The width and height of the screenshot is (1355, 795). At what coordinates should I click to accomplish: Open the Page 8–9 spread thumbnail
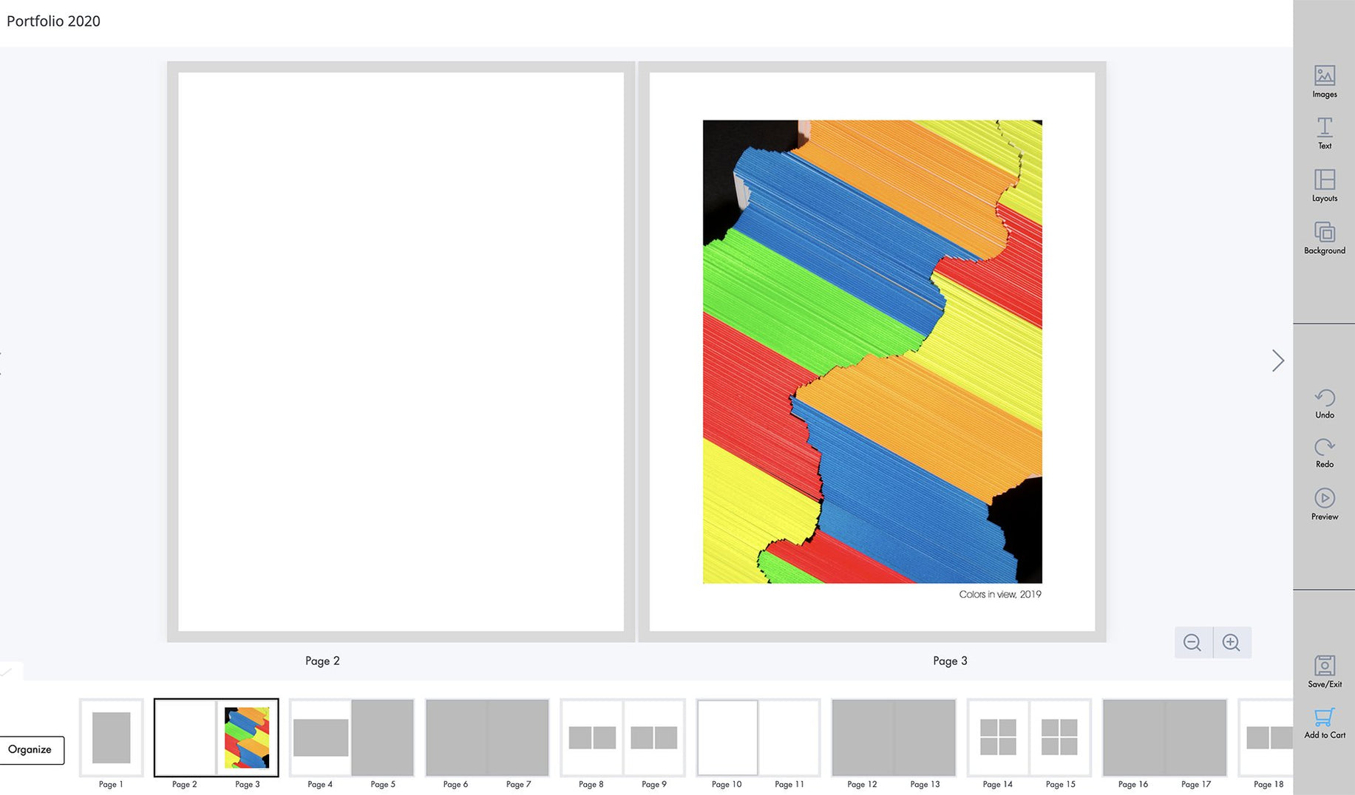pos(622,737)
